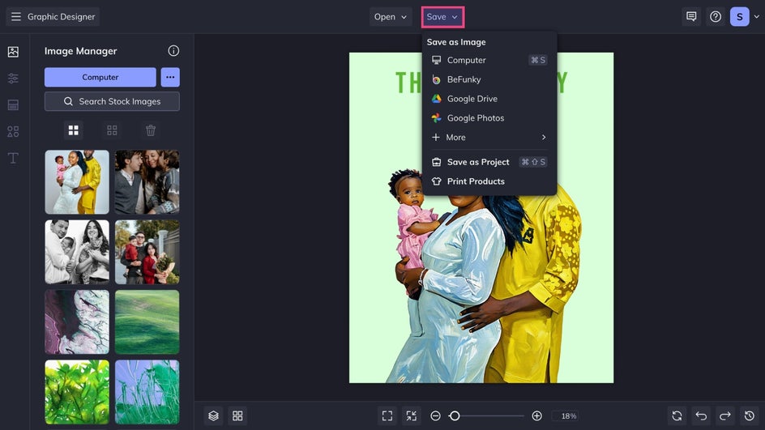Open the Image Manager sidebar tab
Viewport: 765px width, 430px height.
tap(13, 52)
